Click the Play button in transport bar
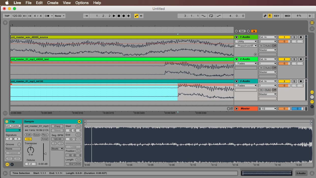316x178 pixels. coord(114,16)
